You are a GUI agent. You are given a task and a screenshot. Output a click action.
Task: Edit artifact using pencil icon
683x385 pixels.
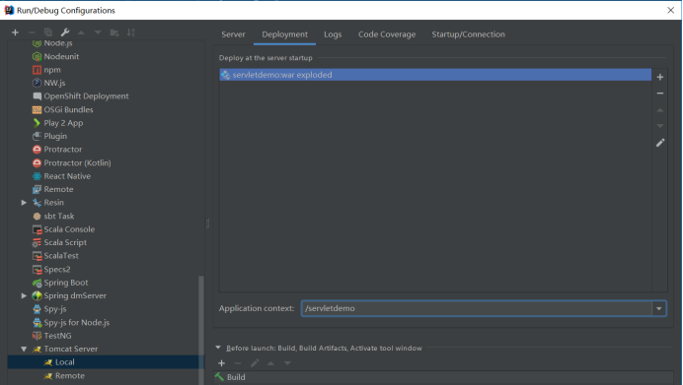pyautogui.click(x=660, y=143)
